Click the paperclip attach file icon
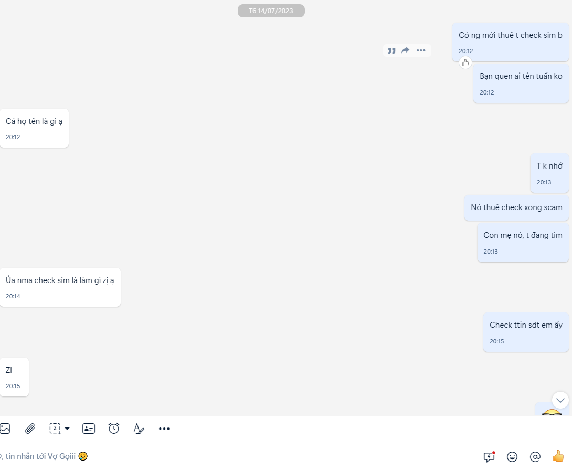The height and width of the screenshot is (470, 572). coord(30,429)
